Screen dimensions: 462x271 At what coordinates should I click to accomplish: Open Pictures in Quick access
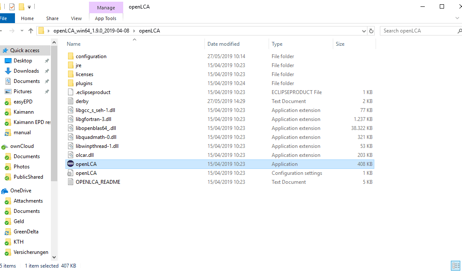click(x=23, y=91)
